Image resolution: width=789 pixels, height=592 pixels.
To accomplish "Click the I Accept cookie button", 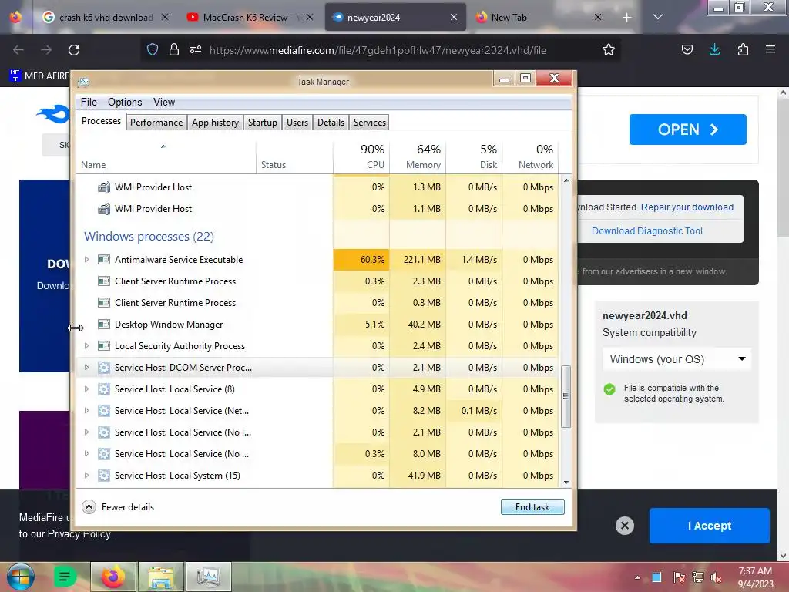I will pos(710,526).
